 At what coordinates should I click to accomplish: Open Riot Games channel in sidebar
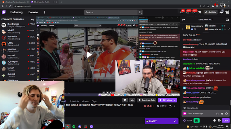18,25
